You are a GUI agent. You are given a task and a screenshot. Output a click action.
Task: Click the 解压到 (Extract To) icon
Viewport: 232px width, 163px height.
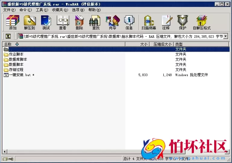[x=29, y=22]
